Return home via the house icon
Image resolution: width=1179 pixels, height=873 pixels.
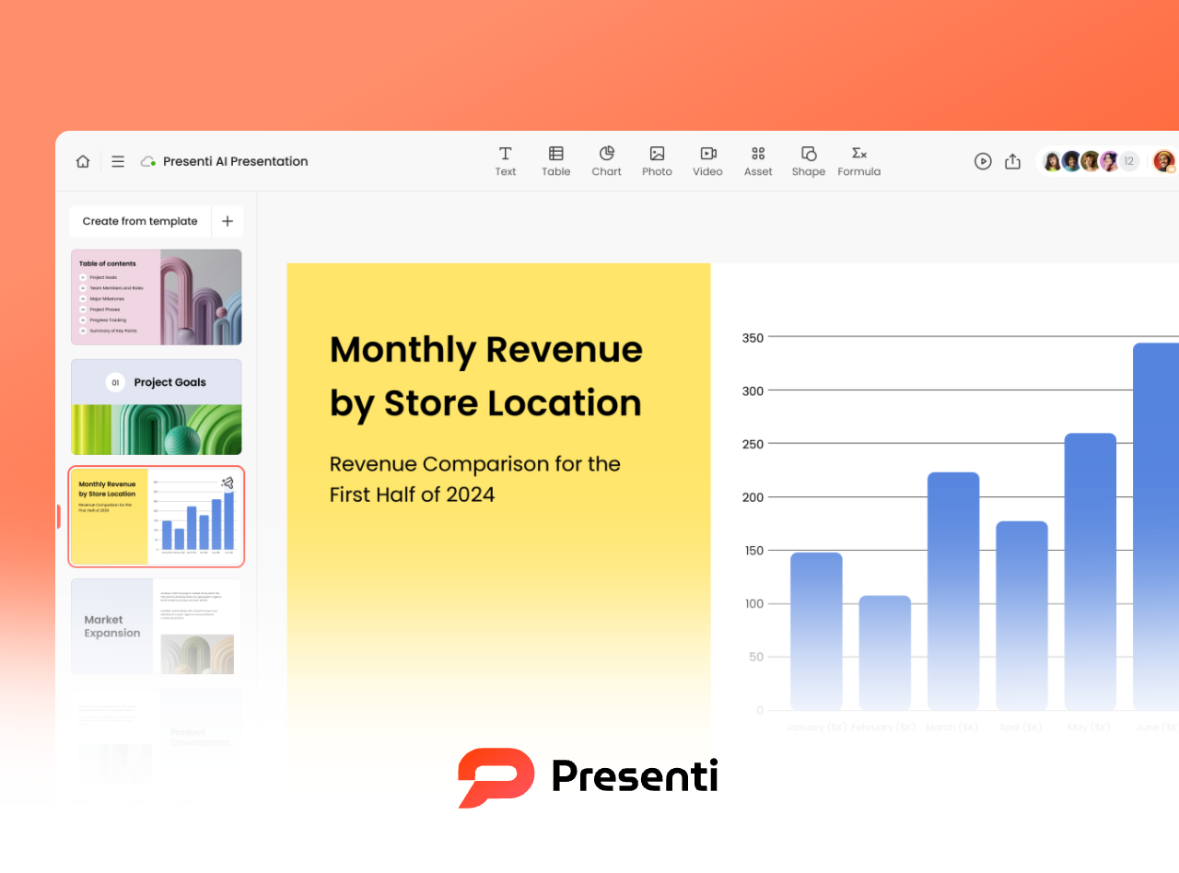tap(82, 161)
